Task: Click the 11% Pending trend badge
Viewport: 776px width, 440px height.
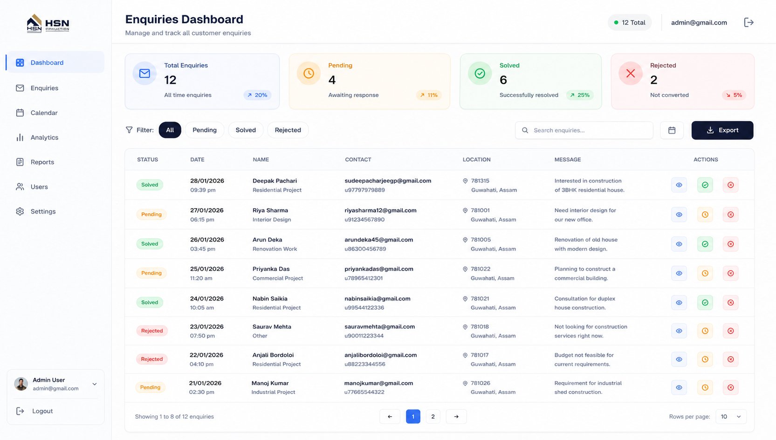Action: click(429, 95)
